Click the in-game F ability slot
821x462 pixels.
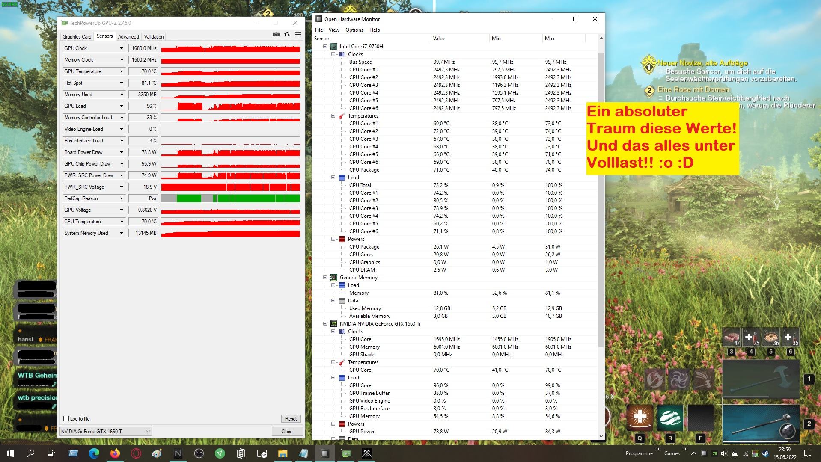[x=700, y=418]
